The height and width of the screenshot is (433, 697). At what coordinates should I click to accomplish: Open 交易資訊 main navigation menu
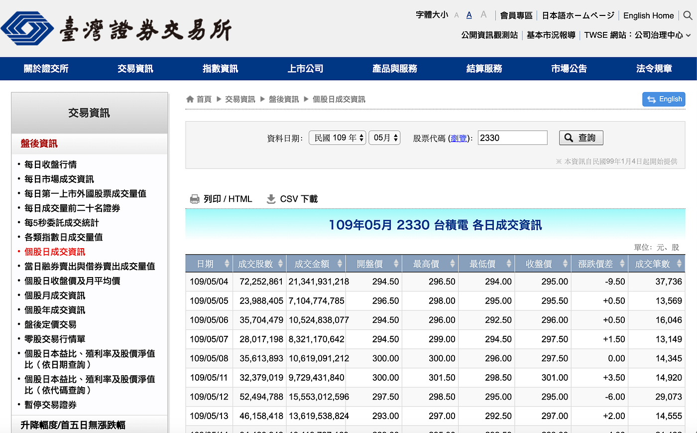click(x=135, y=69)
